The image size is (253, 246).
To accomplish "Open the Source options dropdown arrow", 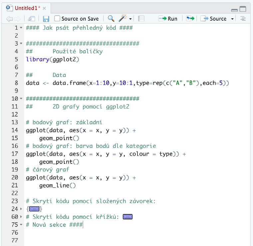I will (x=232, y=19).
